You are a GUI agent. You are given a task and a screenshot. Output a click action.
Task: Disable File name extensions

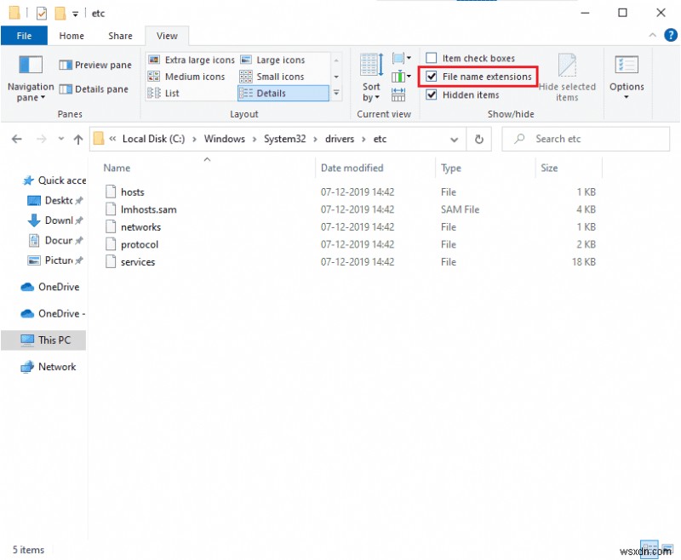coord(432,77)
